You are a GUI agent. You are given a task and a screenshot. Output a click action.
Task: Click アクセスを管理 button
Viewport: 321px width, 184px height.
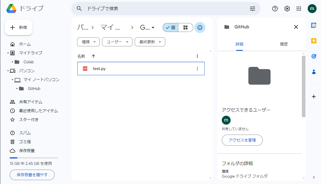[x=242, y=140]
